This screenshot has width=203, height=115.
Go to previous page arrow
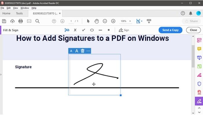point(54,21)
